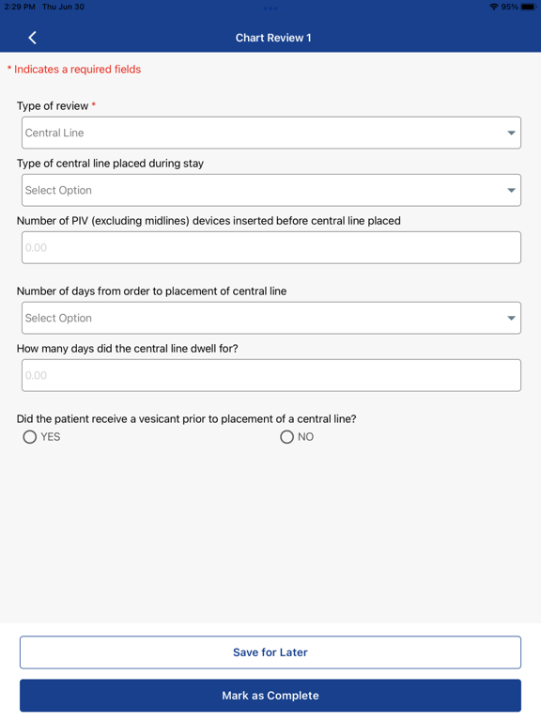This screenshot has height=722, width=541.
Task: Click the central line dwell days field
Action: (271, 376)
